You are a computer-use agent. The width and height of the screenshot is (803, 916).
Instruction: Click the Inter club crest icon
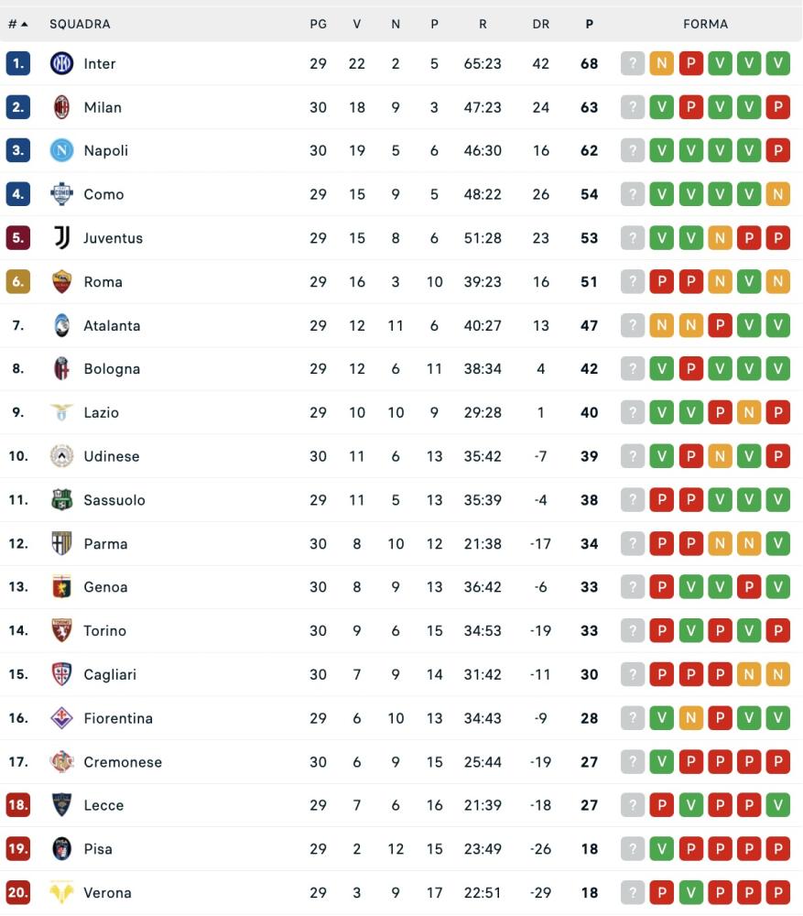tap(61, 63)
